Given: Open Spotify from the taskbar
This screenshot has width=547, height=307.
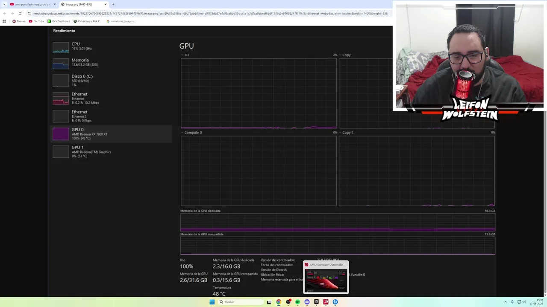Looking at the screenshot, I should [x=297, y=302].
